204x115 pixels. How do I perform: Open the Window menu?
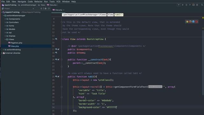coord(66,2)
